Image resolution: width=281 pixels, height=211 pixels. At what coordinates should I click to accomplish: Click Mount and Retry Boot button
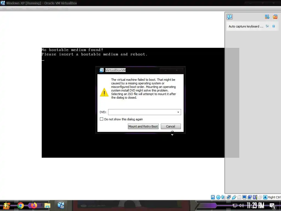click(x=143, y=126)
